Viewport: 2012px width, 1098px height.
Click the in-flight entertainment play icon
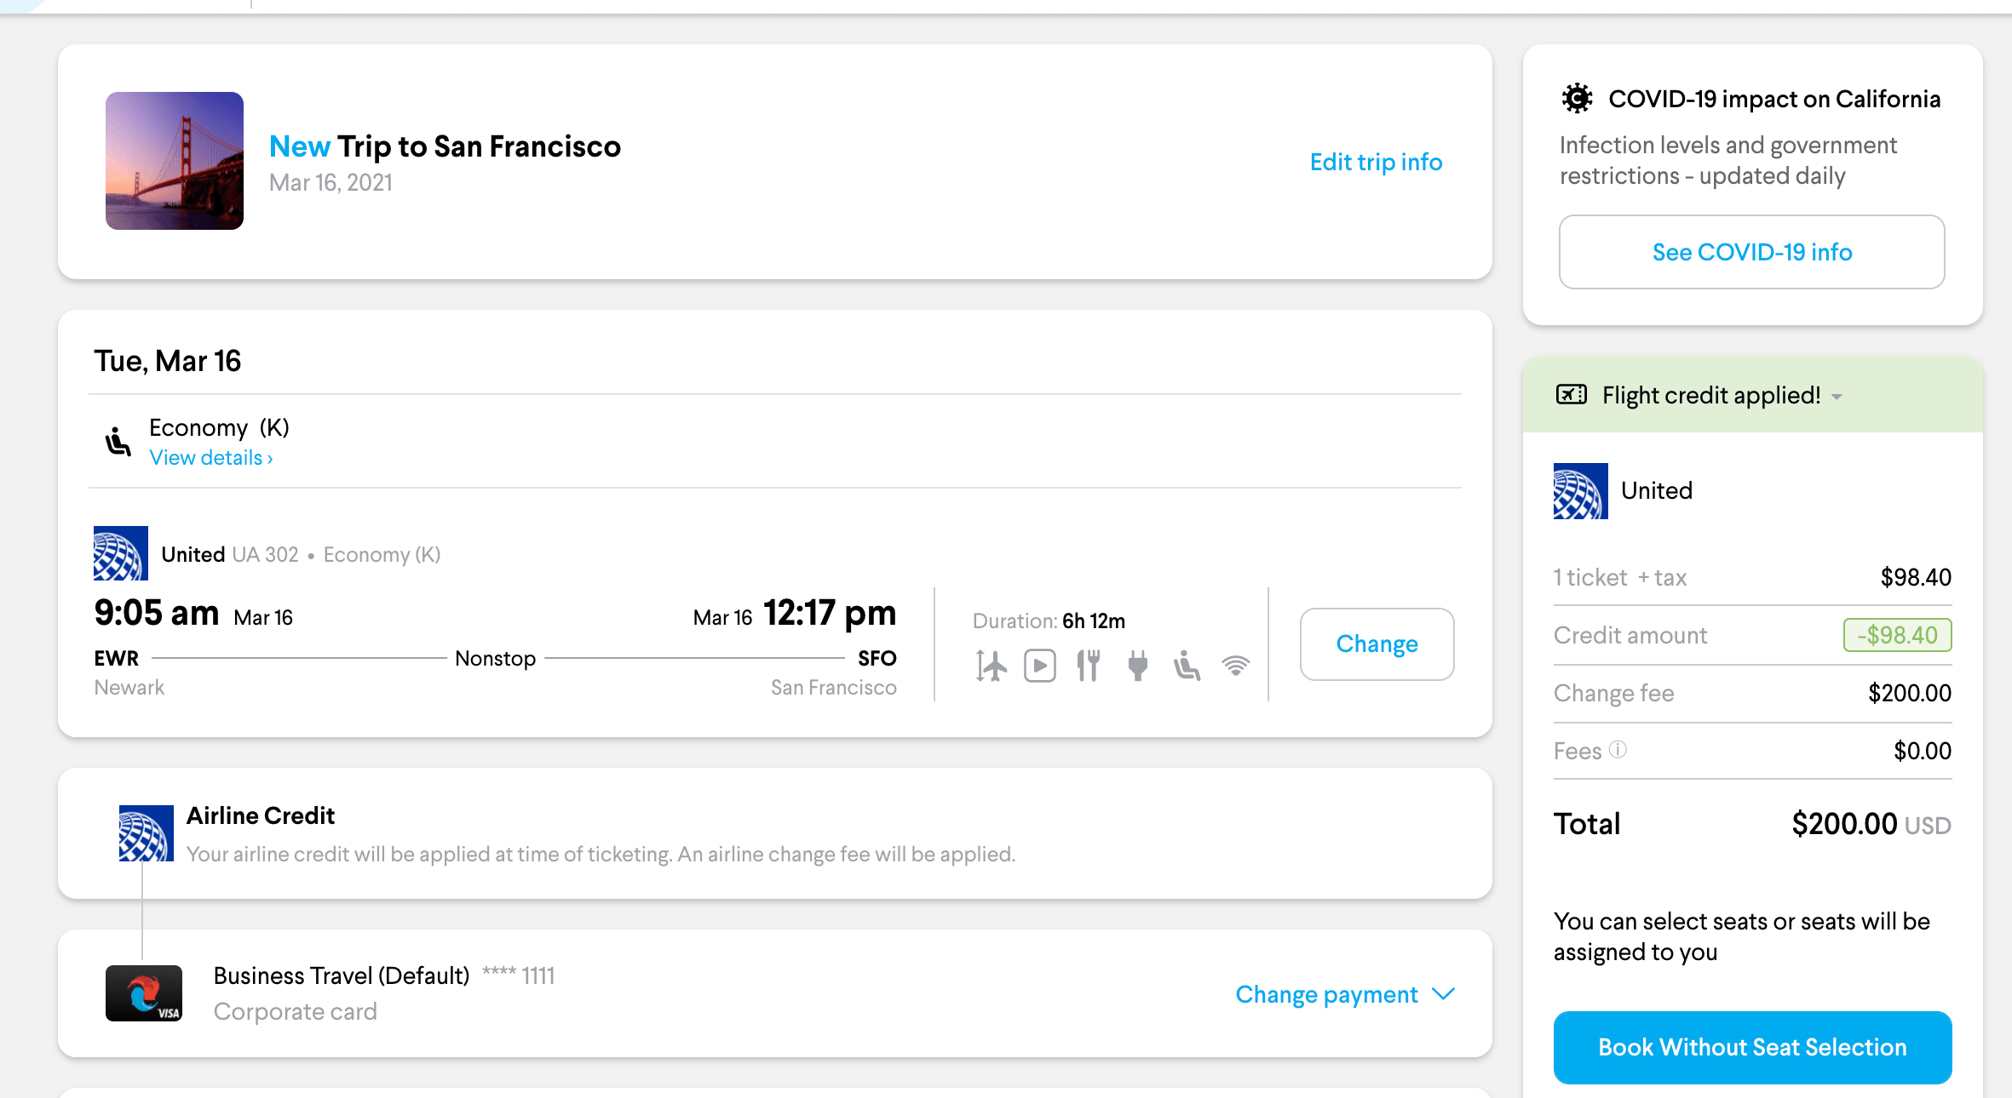pyautogui.click(x=1039, y=666)
